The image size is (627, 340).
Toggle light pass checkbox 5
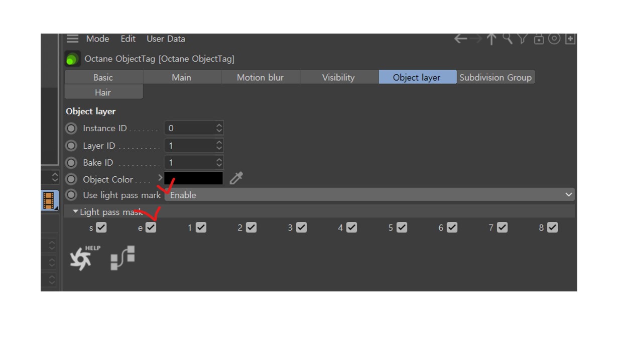pos(402,227)
